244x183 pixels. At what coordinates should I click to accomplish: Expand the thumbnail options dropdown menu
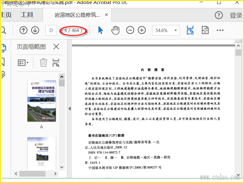tap(23, 63)
